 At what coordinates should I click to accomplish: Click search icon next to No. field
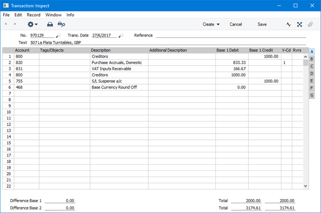point(58,35)
